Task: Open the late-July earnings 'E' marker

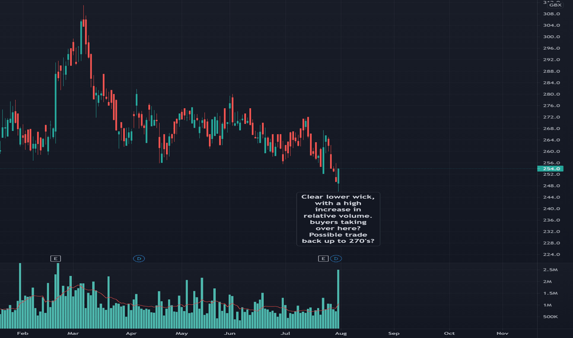Action: (x=323, y=259)
